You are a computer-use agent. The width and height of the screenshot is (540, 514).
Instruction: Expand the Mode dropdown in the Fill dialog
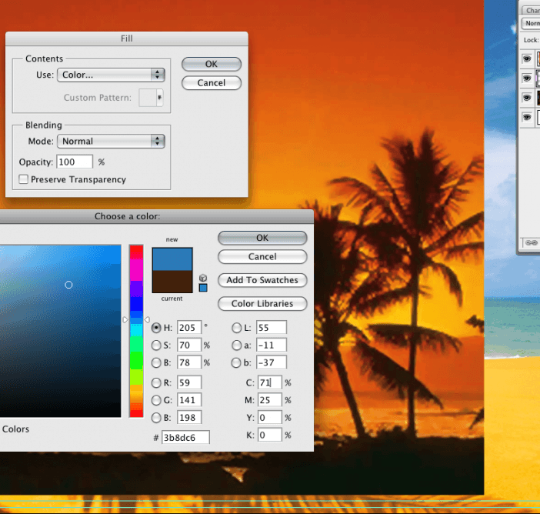click(112, 141)
